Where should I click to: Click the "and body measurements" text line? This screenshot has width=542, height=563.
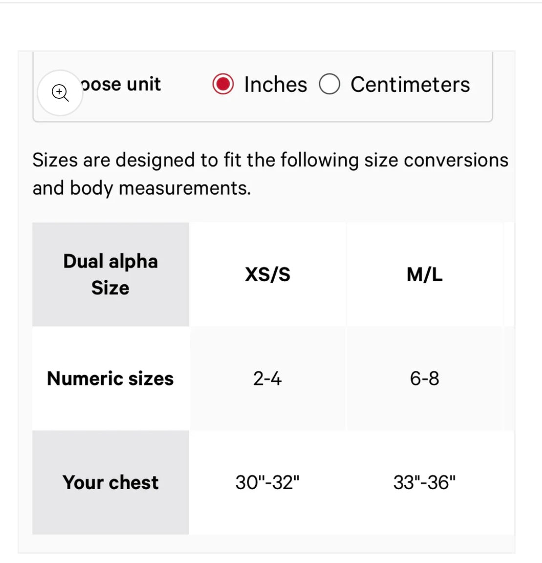click(x=142, y=188)
